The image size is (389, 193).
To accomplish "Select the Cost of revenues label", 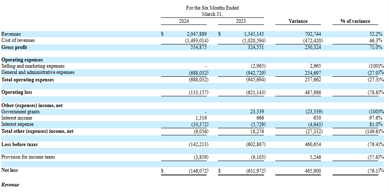I will [18, 40].
